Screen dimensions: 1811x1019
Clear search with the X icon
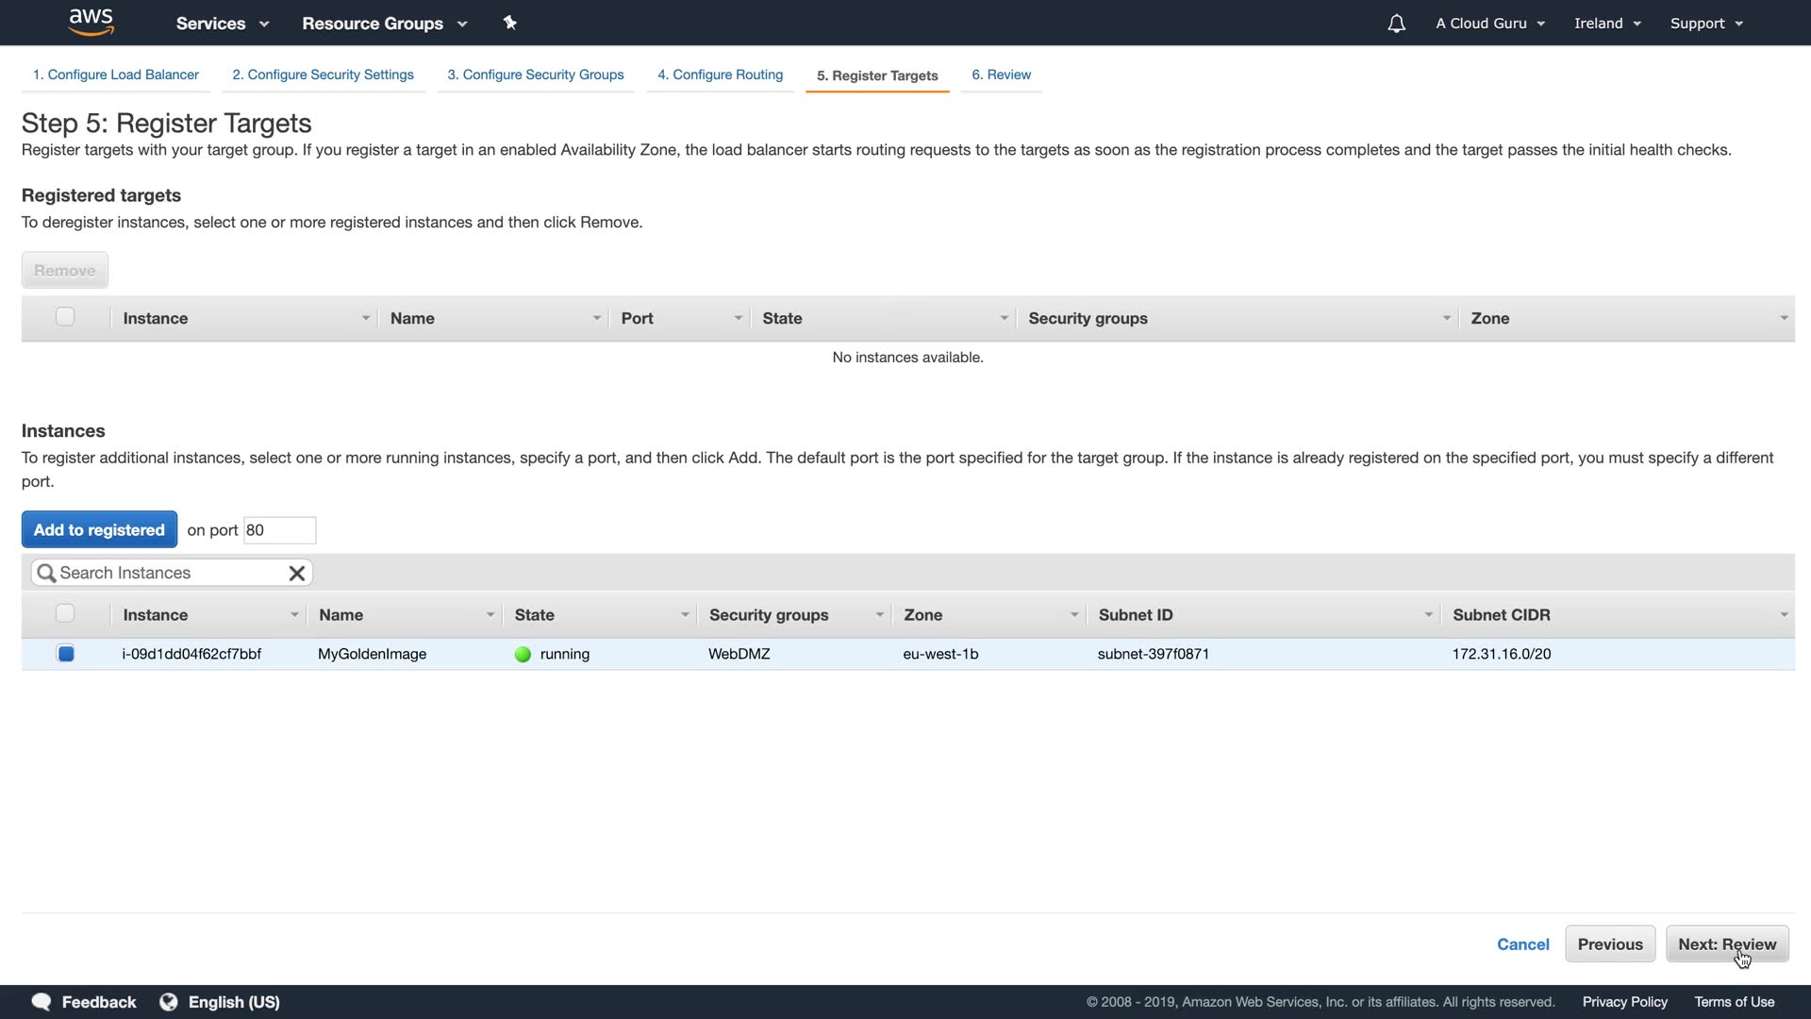tap(296, 573)
